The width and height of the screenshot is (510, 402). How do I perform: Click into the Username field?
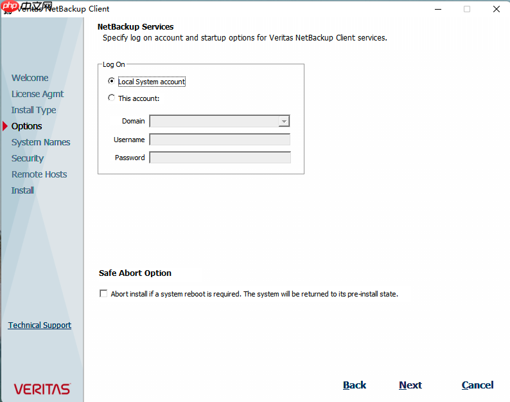coord(220,140)
